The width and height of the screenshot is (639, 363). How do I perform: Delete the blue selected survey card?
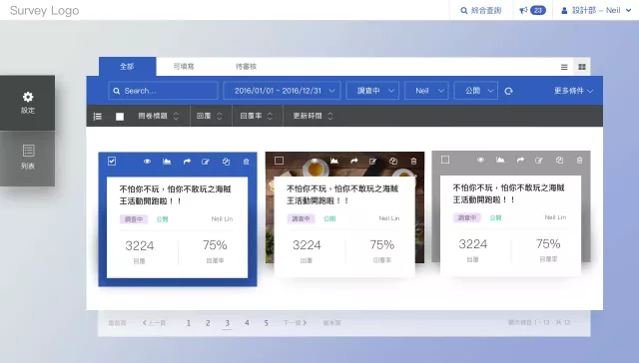click(247, 162)
